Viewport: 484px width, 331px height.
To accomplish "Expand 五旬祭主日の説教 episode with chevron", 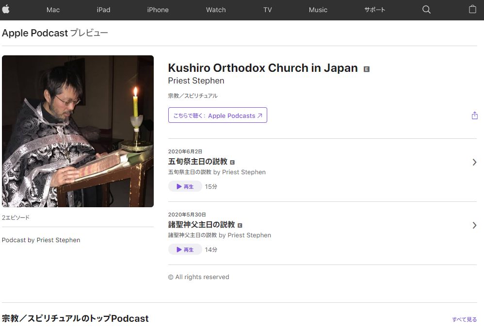I will pyautogui.click(x=474, y=162).
